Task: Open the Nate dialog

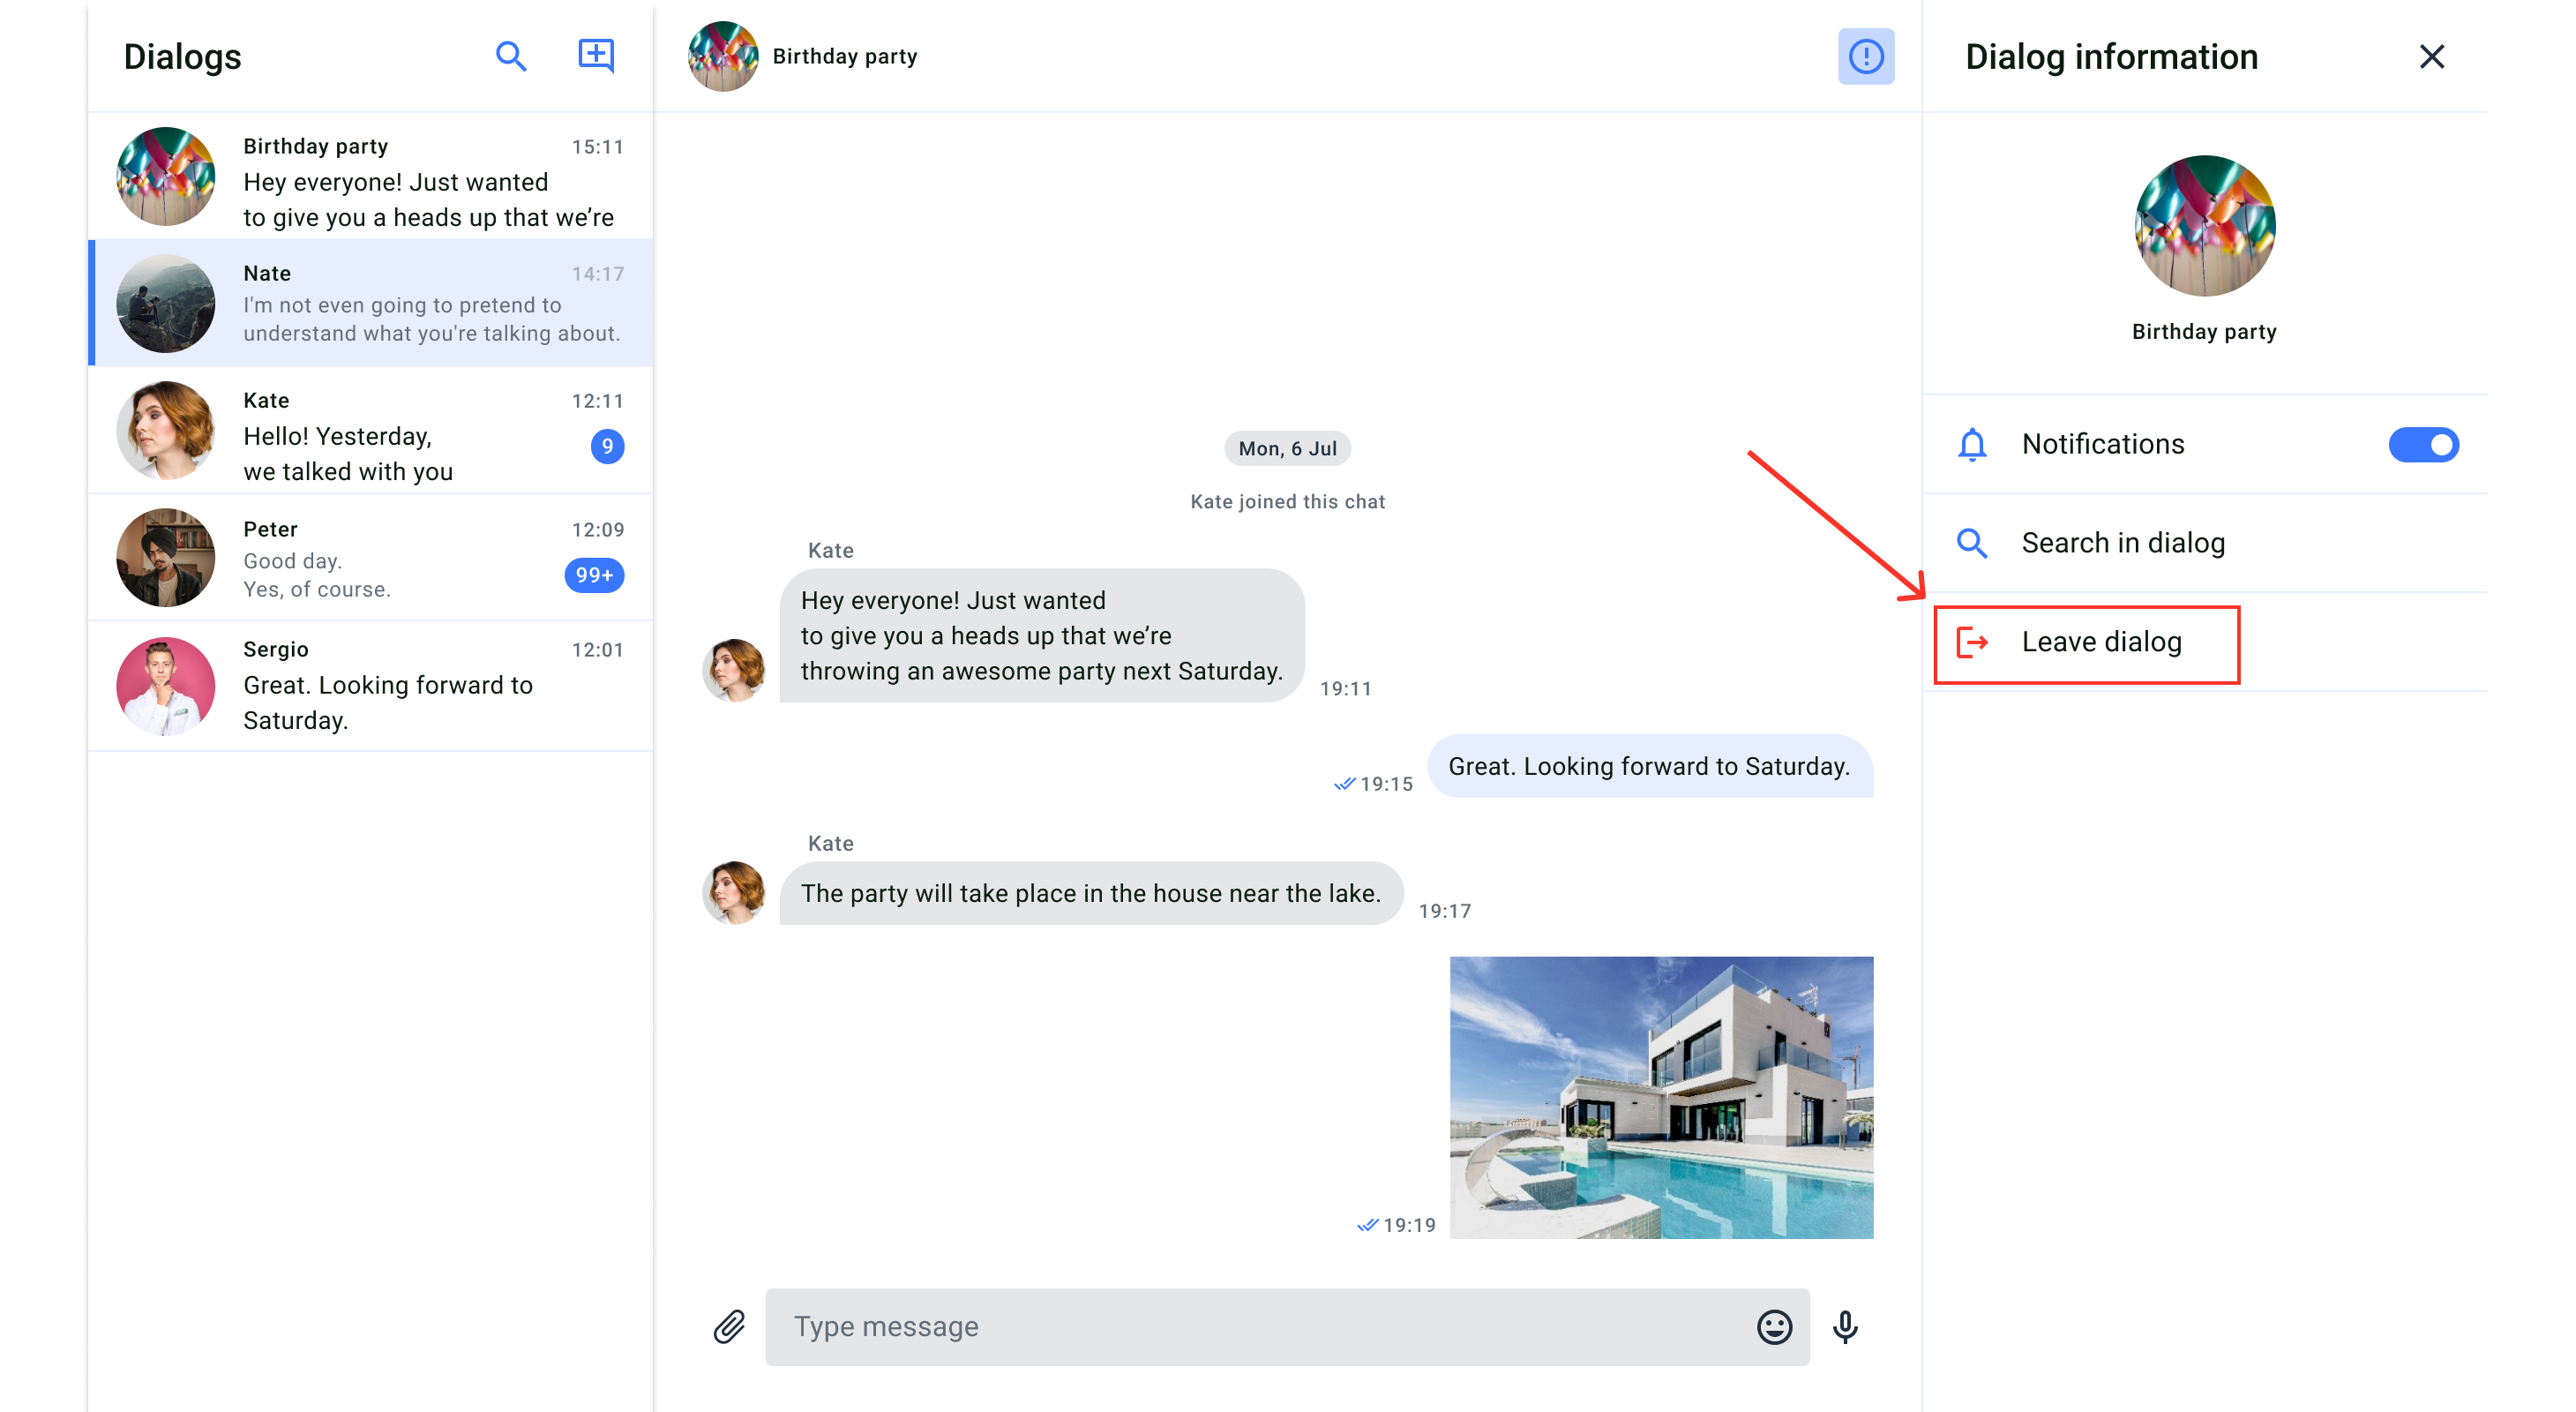Action: 370,303
